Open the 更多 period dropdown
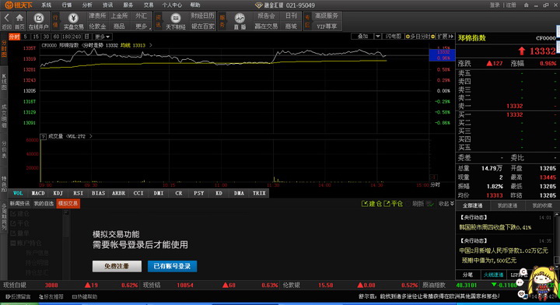This screenshot has height=305, width=560. pyautogui.click(x=102, y=37)
